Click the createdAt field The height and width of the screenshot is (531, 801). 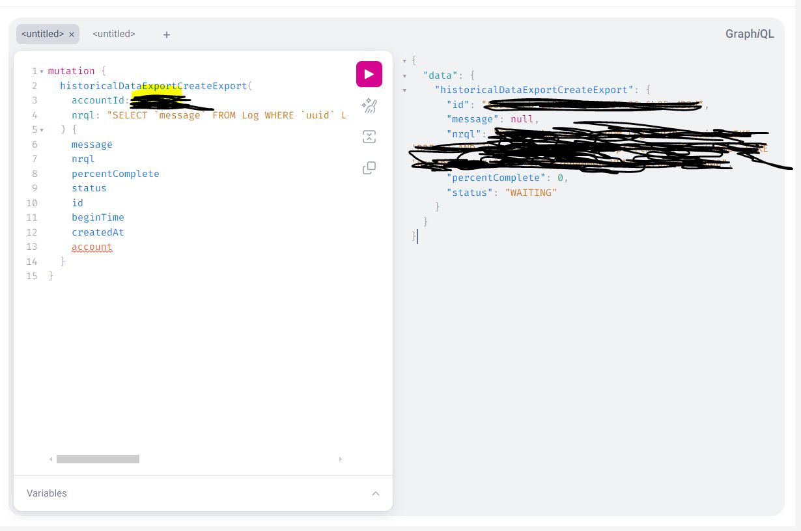tap(98, 232)
